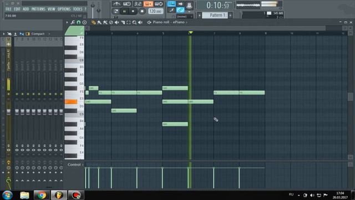Toggle the highlighted orange overdub button
Screen dimensions: 355x200
(148, 4)
